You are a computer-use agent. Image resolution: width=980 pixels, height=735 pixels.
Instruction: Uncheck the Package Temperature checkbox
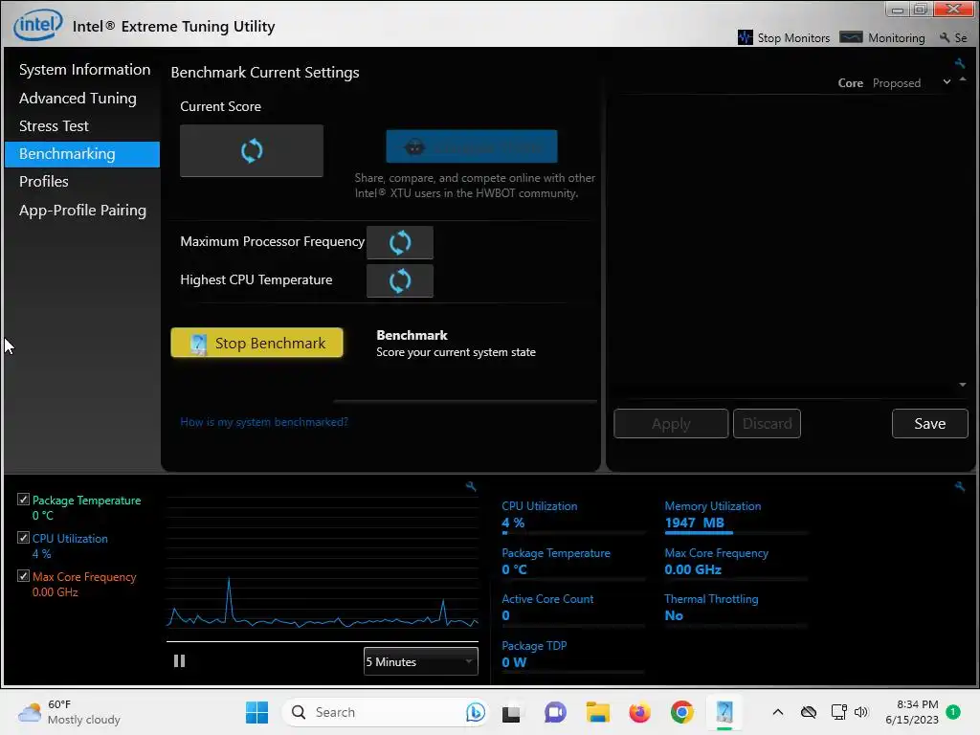23,500
